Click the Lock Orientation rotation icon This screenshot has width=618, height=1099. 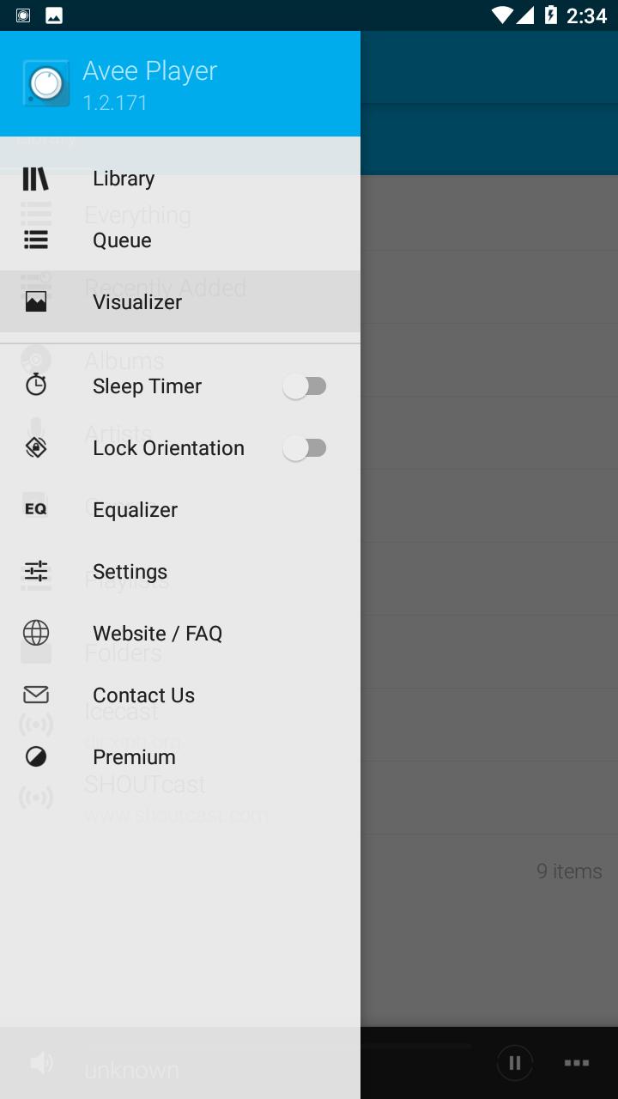tap(36, 447)
